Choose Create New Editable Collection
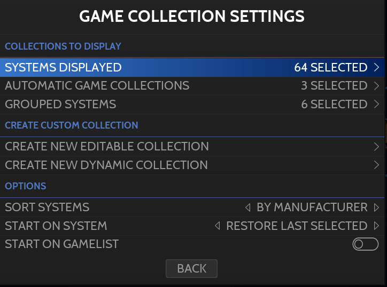This screenshot has height=287, width=387. pos(107,146)
